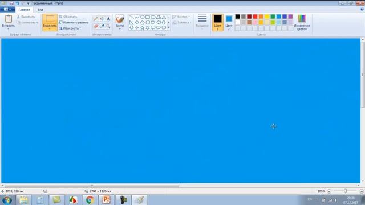365x205 pixels.
Task: Open the Контур outline dropdown
Action: [181, 17]
